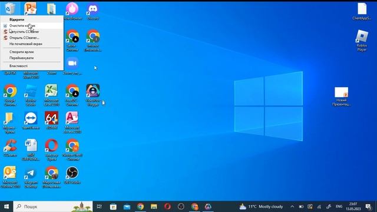Switch to Chrome with orange badge in taskbar

[195, 207]
